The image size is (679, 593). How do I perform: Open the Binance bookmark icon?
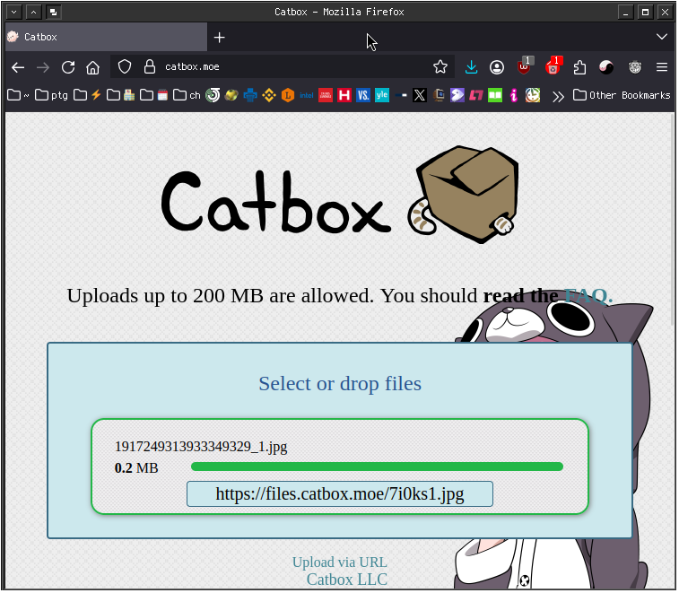(x=269, y=95)
